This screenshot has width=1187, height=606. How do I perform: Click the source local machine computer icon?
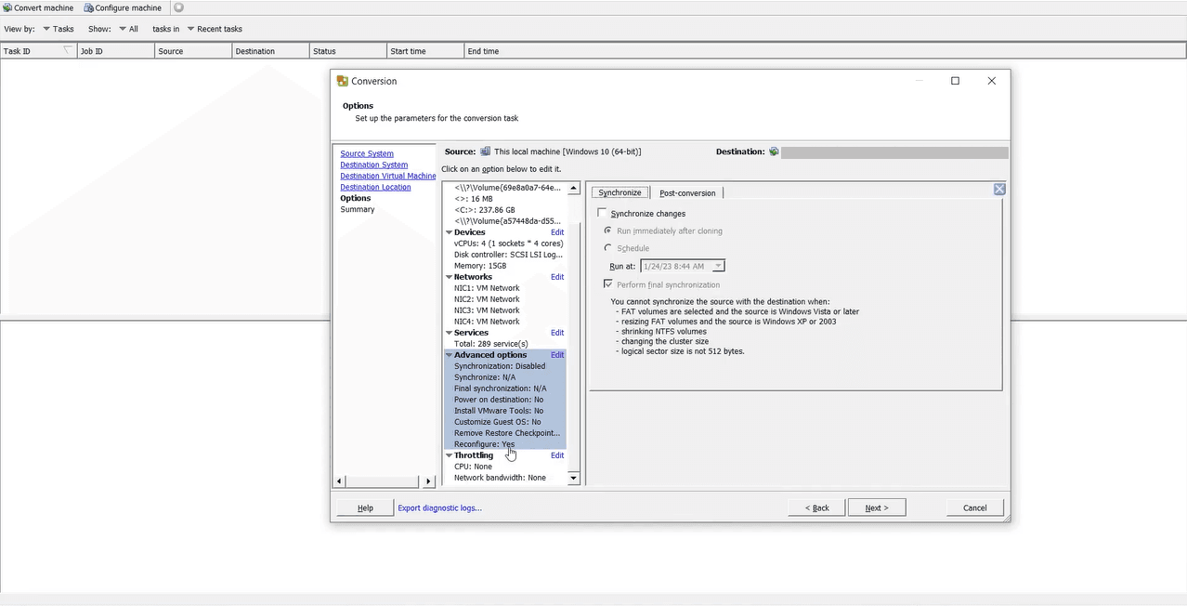click(x=485, y=151)
